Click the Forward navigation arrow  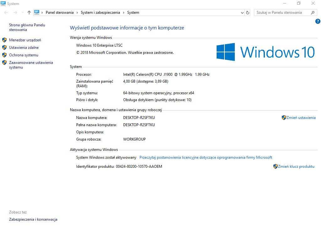point(15,13)
